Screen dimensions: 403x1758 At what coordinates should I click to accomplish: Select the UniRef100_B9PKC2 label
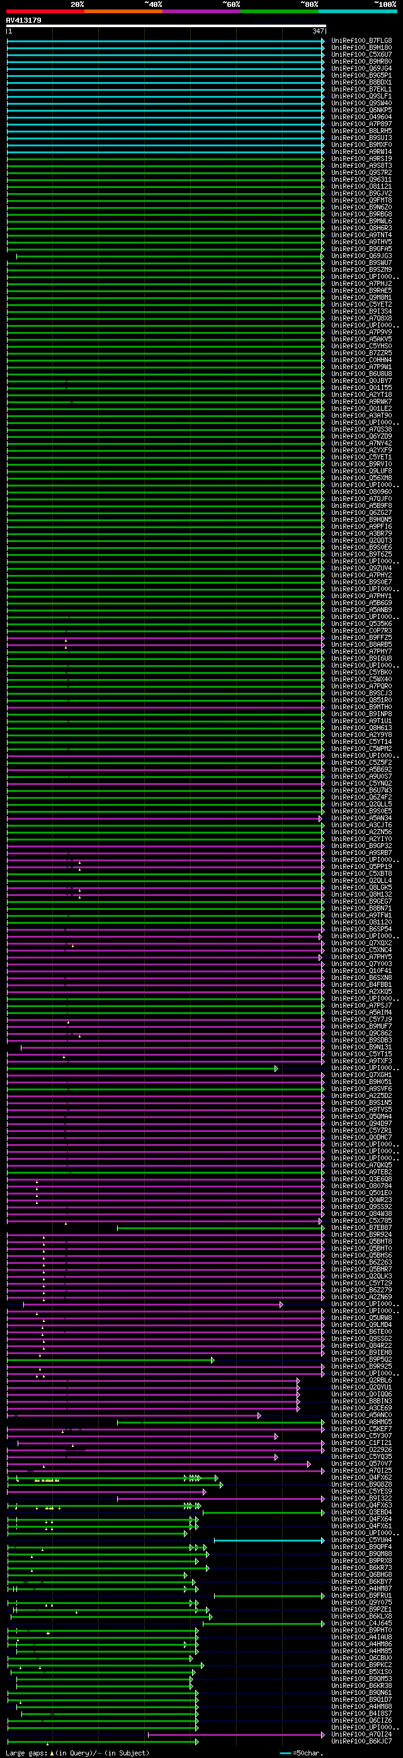tap(361, 1665)
